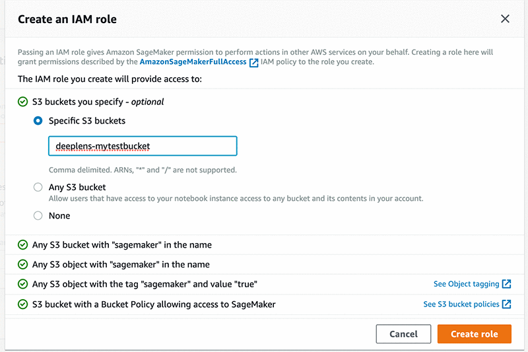Viewport: 528px width, 352px height.
Task: Follow the See S3 bucket policies link
Action: (x=461, y=304)
